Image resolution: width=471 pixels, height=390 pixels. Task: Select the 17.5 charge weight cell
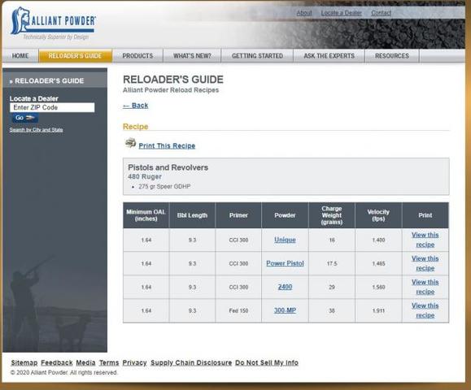332,264
